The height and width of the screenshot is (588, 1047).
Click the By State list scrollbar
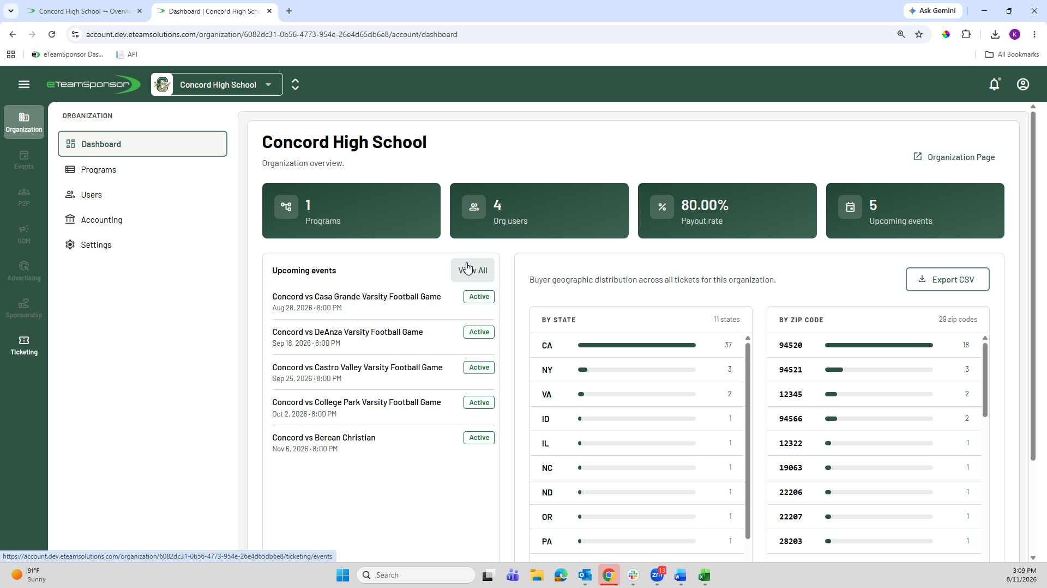click(x=748, y=441)
